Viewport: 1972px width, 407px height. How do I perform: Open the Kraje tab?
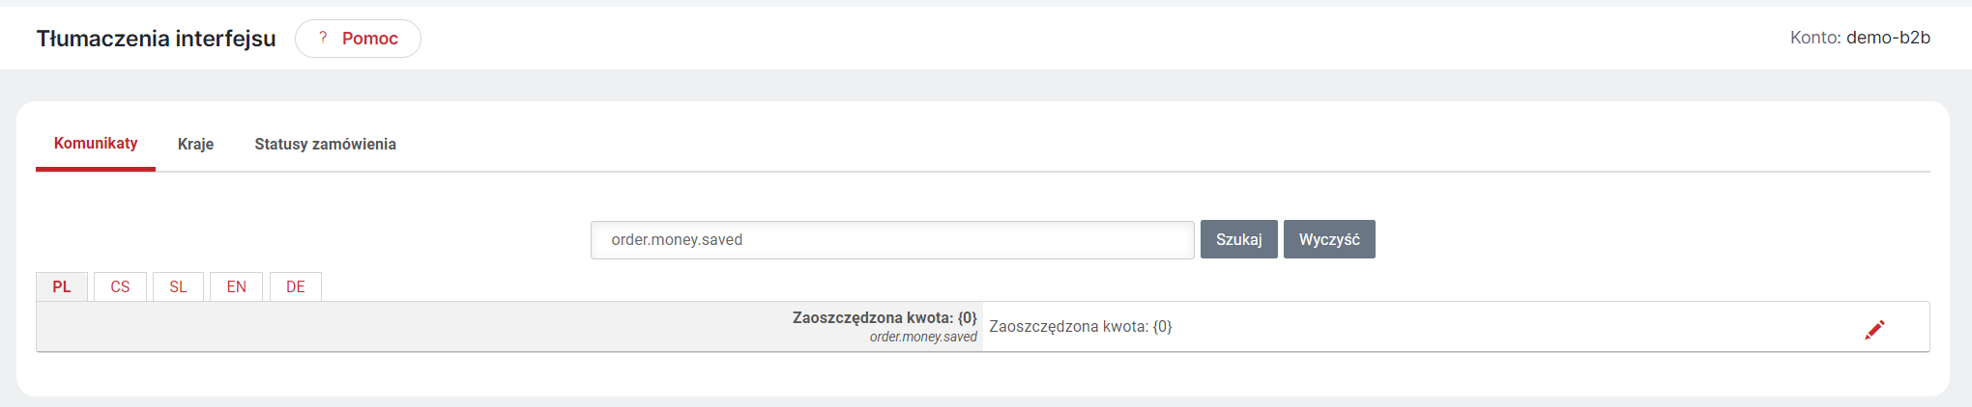click(195, 144)
